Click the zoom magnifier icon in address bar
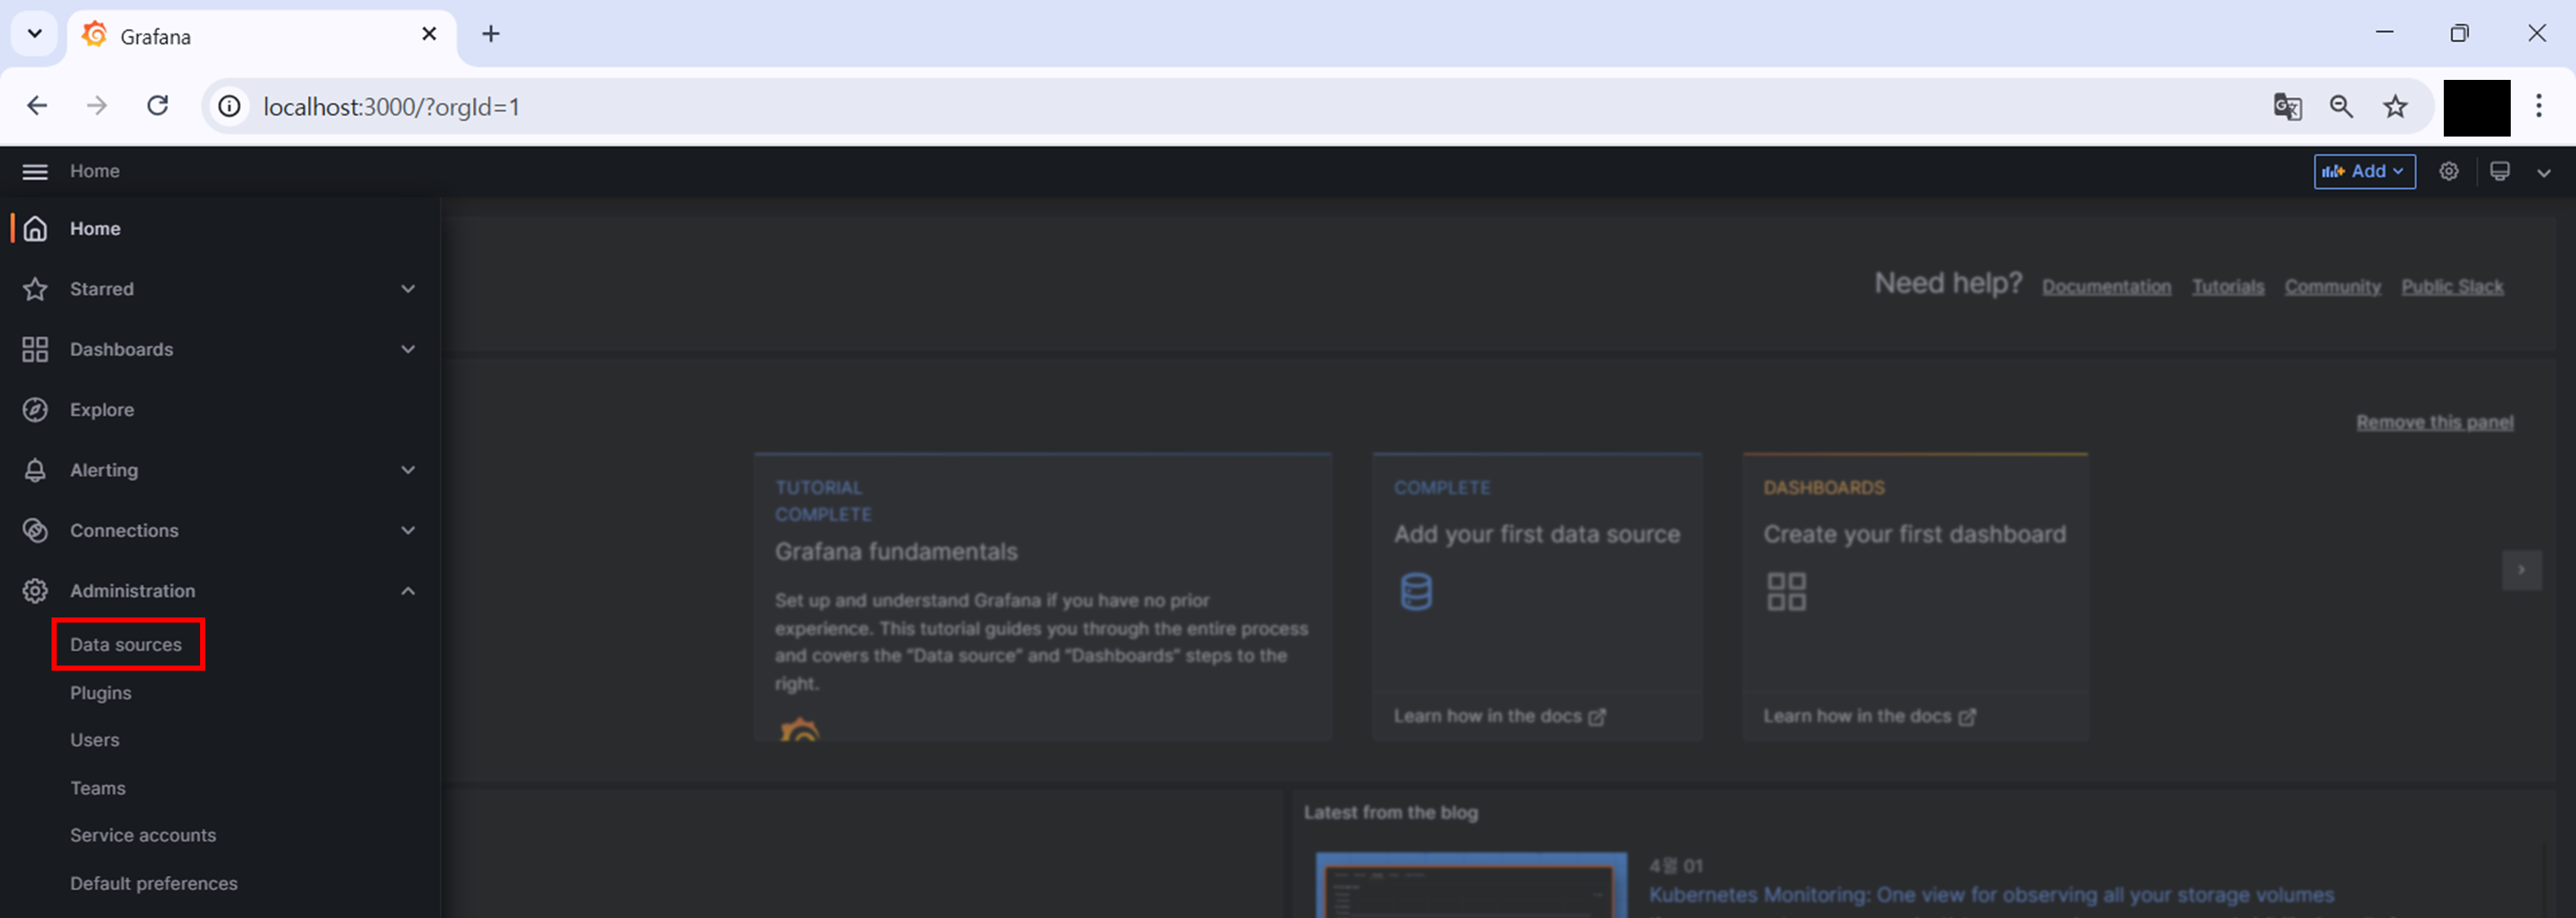The height and width of the screenshot is (918, 2576). 2341,106
